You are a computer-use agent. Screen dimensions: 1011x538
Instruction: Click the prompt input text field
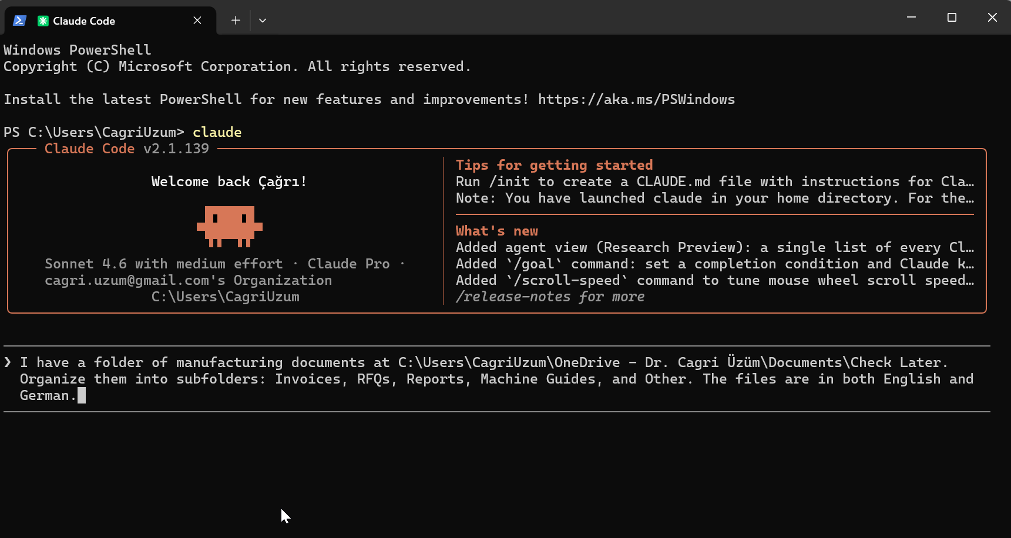[x=497, y=379]
